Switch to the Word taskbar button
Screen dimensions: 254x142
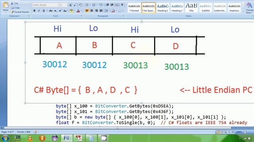coord(67,138)
